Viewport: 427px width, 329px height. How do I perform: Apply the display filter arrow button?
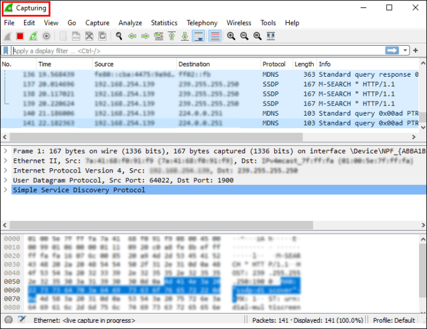[x=392, y=51]
